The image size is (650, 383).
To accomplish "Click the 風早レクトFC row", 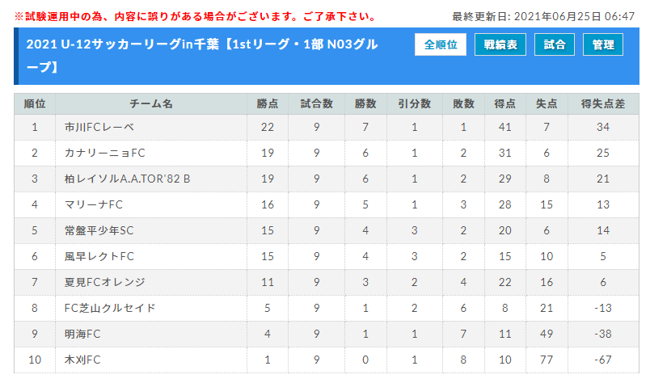I will 327,257.
